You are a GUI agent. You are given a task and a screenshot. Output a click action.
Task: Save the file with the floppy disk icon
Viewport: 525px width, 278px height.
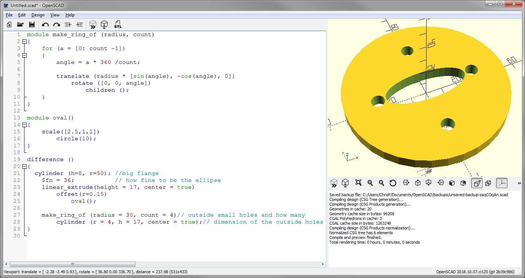32,24
